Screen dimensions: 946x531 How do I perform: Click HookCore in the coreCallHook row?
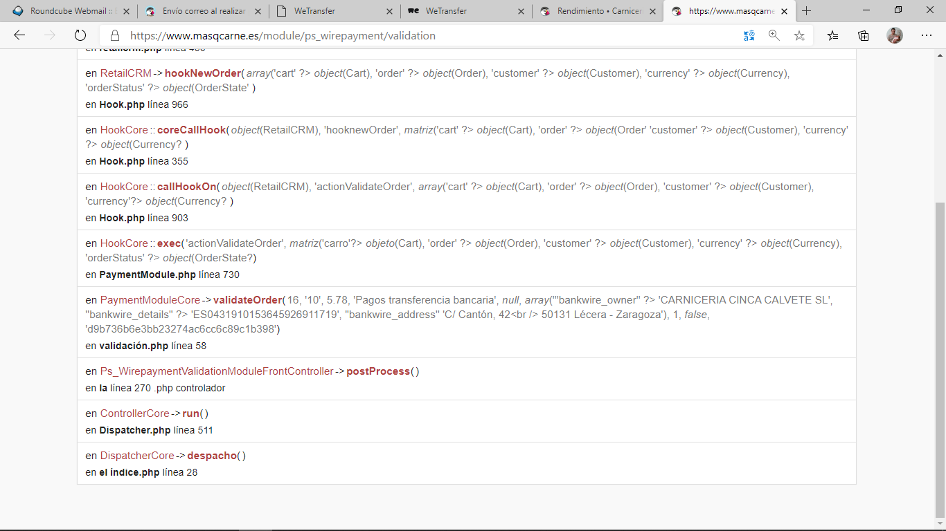[x=124, y=130]
